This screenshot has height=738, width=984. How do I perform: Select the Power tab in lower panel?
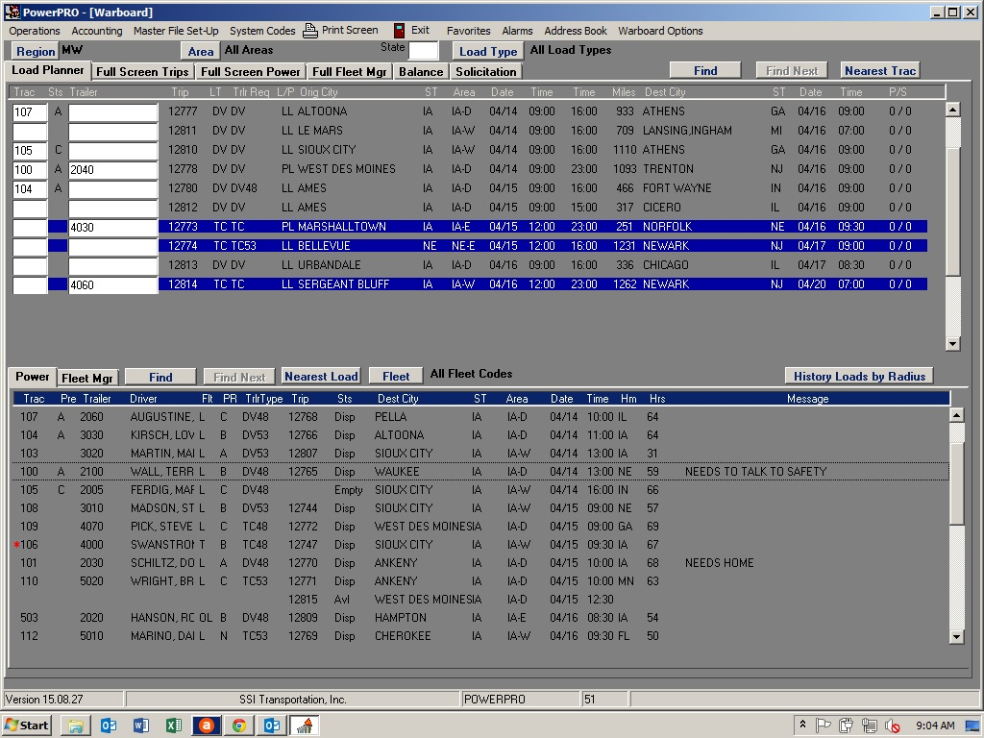coord(32,377)
